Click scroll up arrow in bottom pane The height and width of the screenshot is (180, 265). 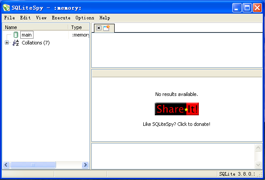coord(258,148)
